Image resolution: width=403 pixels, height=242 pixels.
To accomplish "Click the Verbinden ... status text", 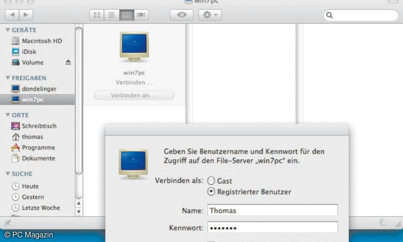I will click(134, 82).
